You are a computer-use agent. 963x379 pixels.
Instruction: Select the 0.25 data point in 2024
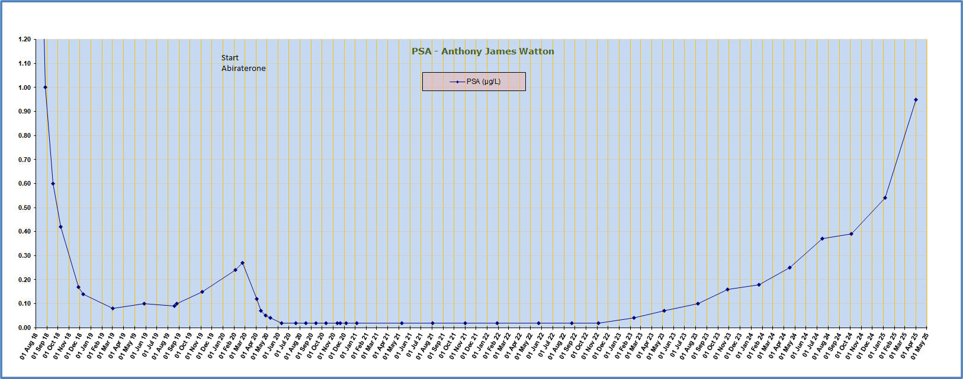pyautogui.click(x=789, y=268)
